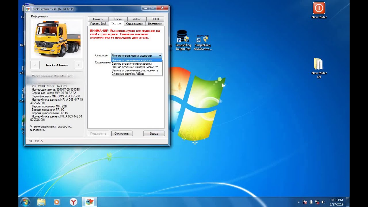This screenshot has width=368, height=207.
Task: Switch to the VeDoc tab
Action: [137, 19]
